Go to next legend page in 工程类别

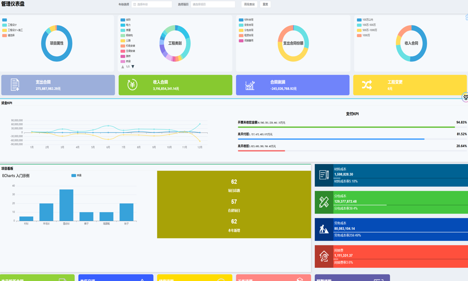[x=133, y=67]
